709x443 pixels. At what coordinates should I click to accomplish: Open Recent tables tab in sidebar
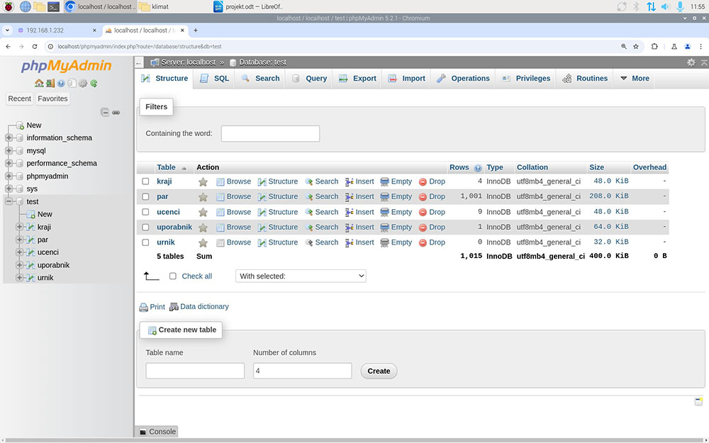[x=19, y=99]
